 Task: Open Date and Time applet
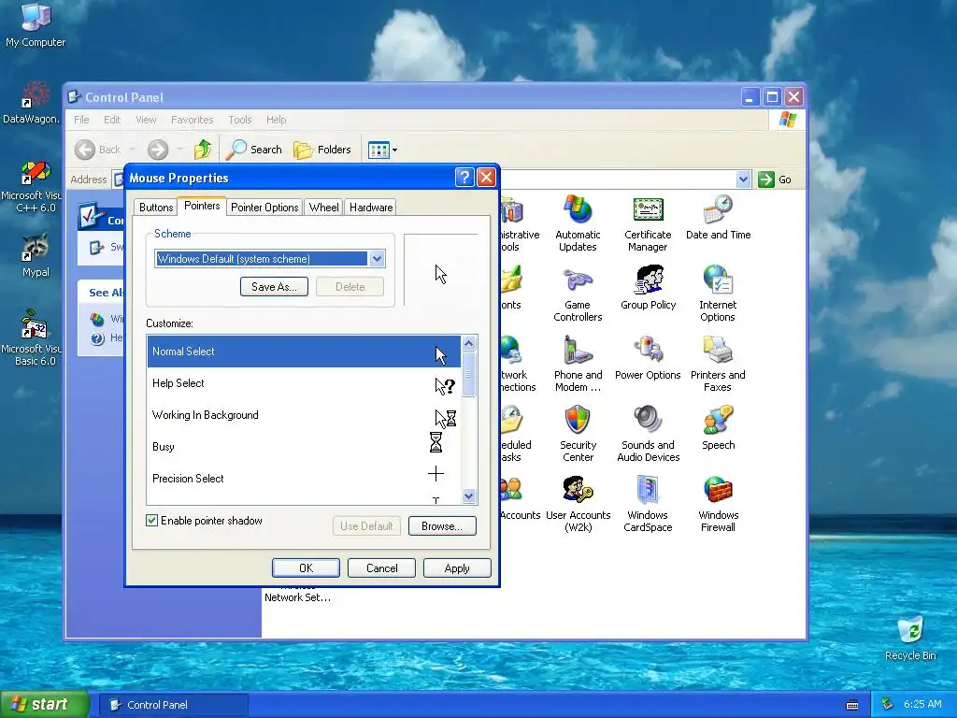pyautogui.click(x=718, y=217)
